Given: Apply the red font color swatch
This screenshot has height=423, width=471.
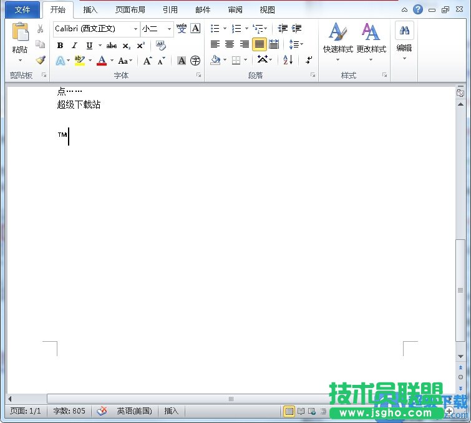Looking at the screenshot, I should coord(102,61).
